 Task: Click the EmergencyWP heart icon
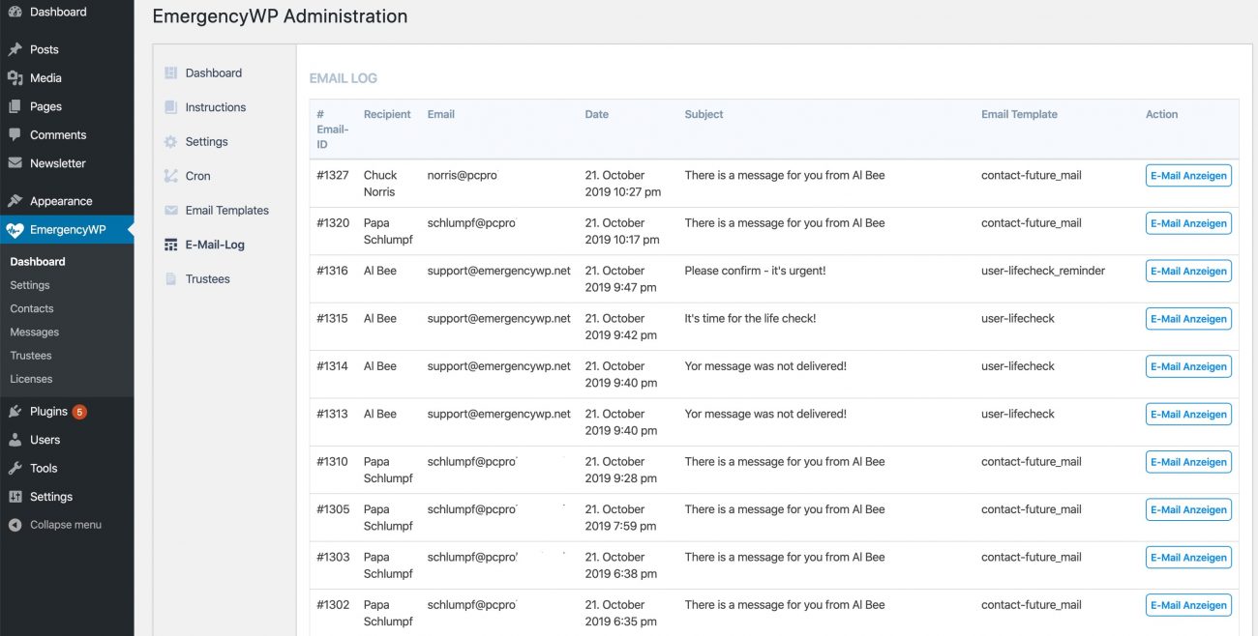click(x=15, y=230)
